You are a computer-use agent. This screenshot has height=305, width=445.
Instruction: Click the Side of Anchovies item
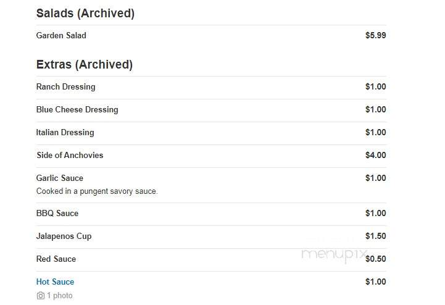70,155
